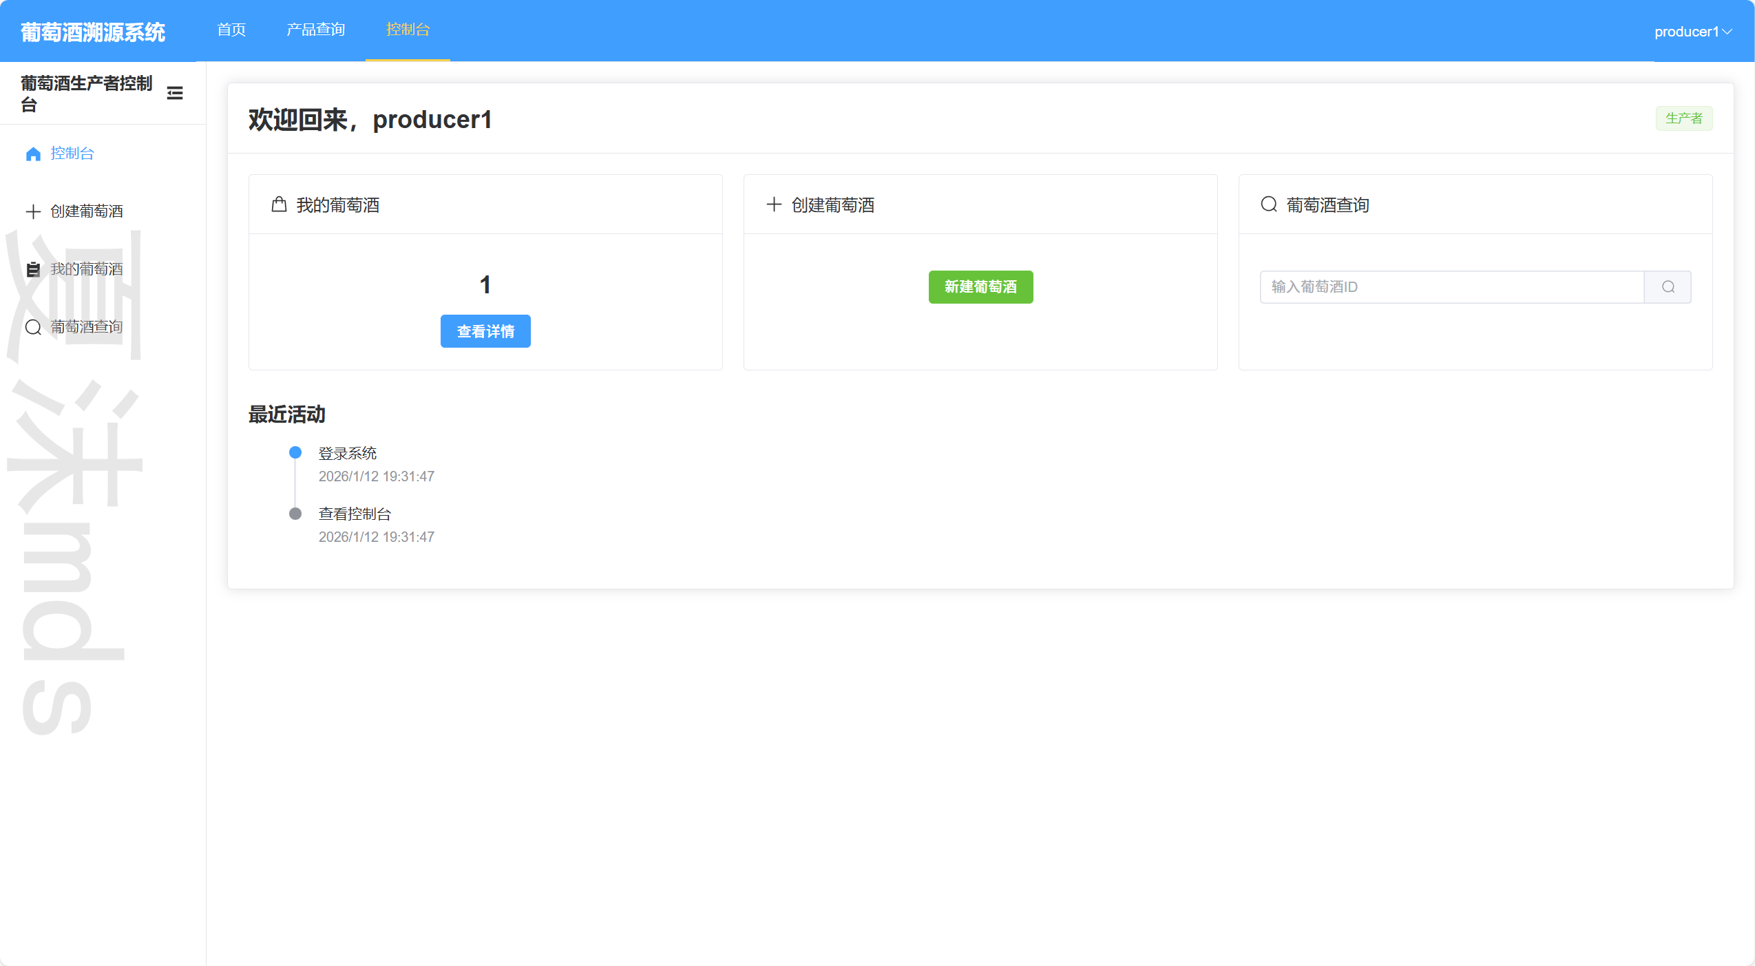Collapse sidebar using the fold icon
Screen dimensions: 1755x966
point(175,93)
